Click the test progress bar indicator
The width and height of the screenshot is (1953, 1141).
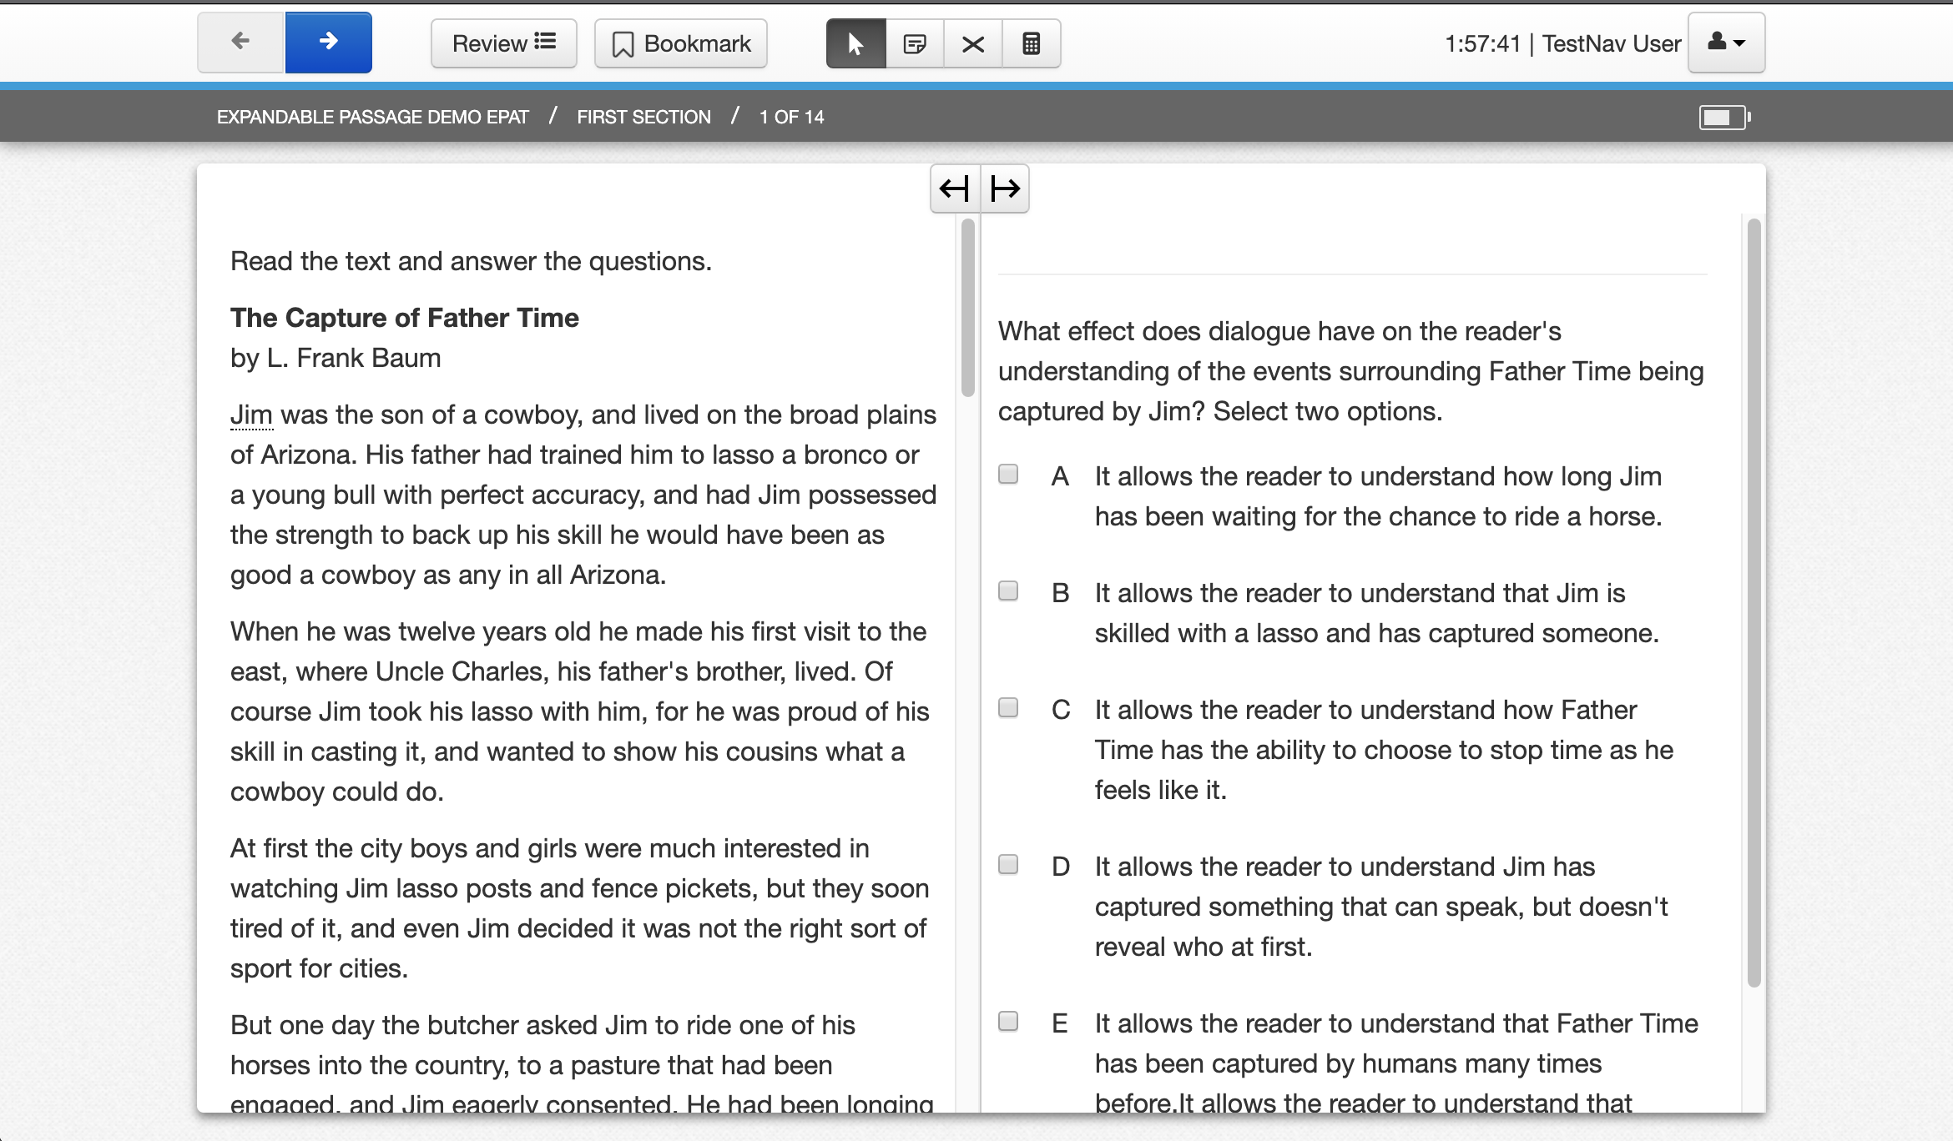click(1724, 117)
